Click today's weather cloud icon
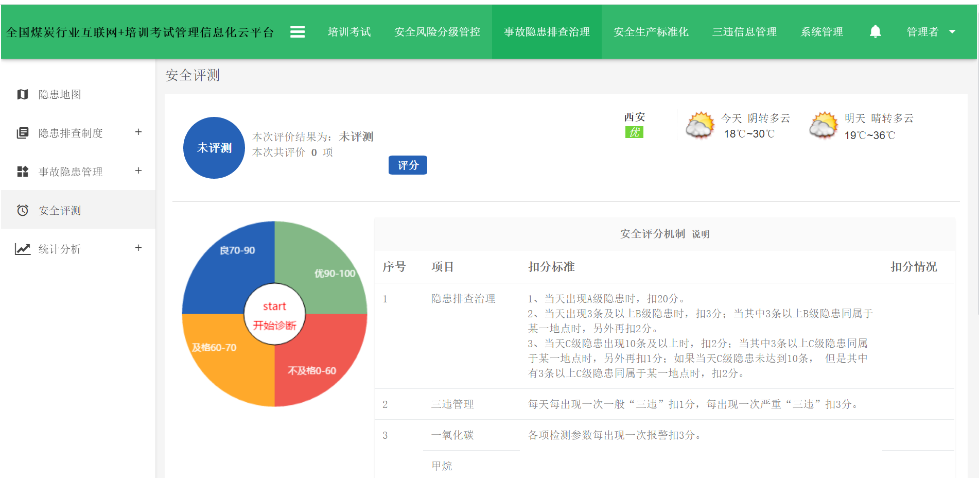The height and width of the screenshot is (478, 979). 700,125
